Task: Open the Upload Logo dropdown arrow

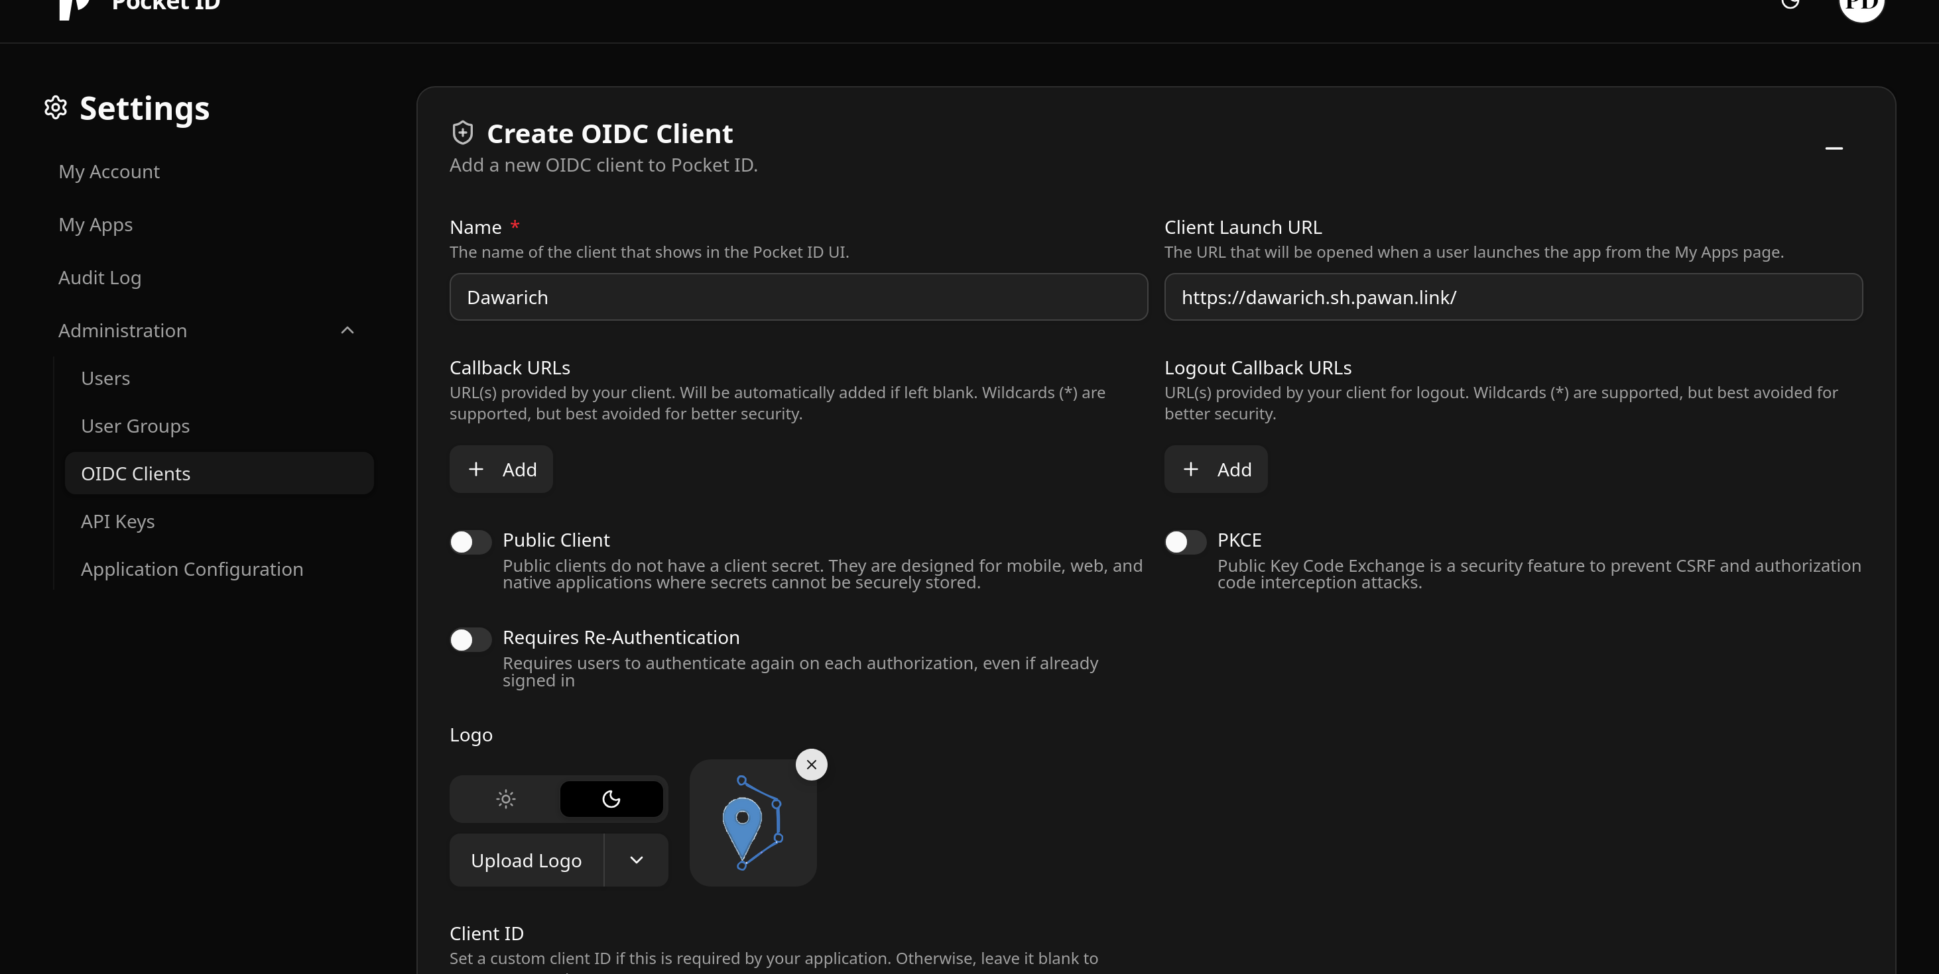Action: 636,859
